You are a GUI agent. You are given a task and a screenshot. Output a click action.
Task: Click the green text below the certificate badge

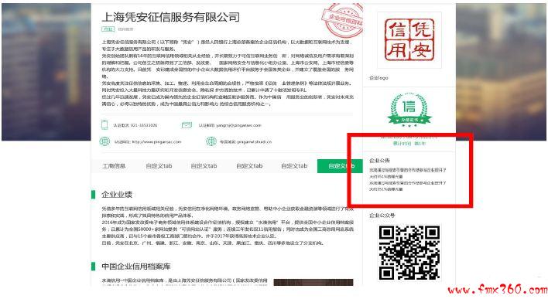point(409,144)
